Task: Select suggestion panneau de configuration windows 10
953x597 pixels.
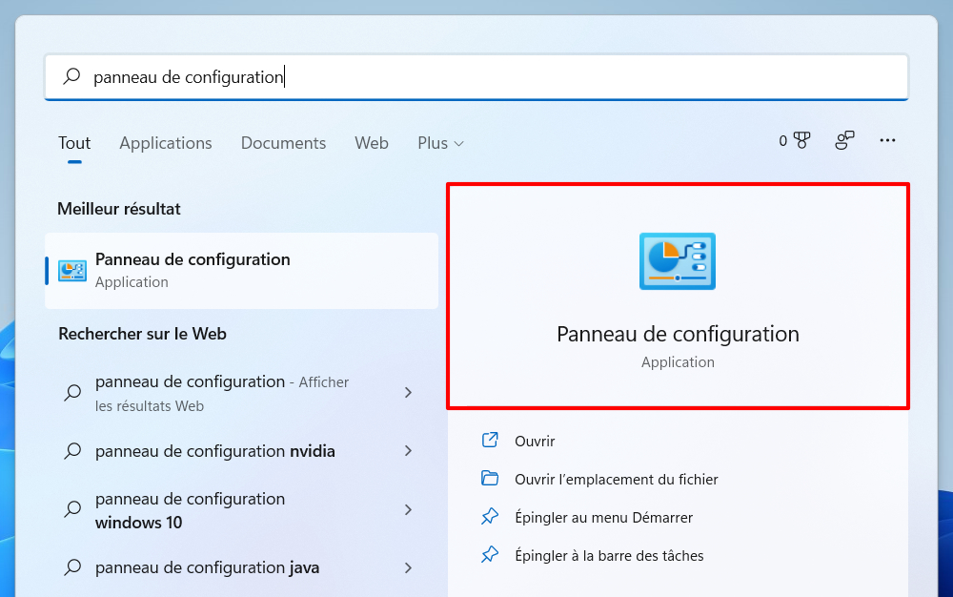Action: click(242, 510)
